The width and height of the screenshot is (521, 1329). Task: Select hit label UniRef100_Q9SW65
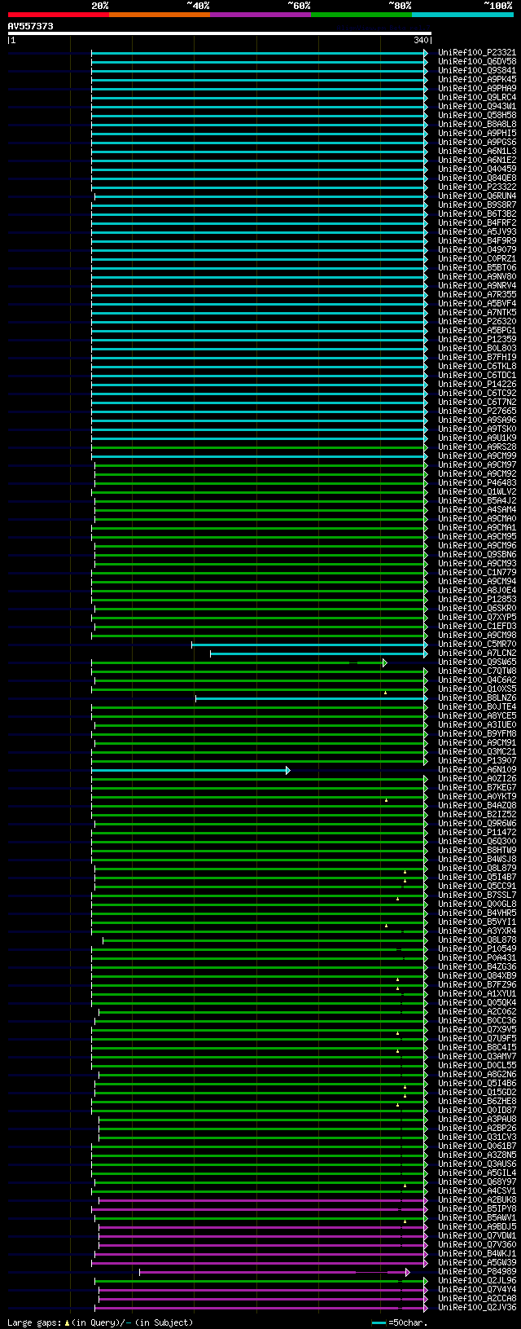tap(477, 662)
